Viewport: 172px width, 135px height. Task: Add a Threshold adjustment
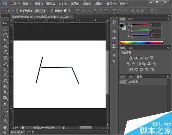click(141, 70)
